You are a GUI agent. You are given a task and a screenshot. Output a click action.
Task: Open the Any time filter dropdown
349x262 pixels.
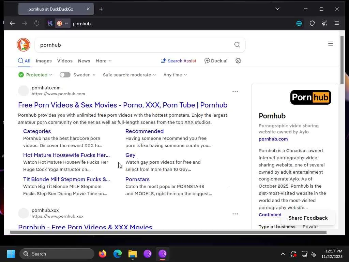(175, 75)
